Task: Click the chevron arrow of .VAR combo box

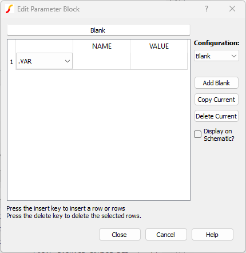Action: coord(68,61)
